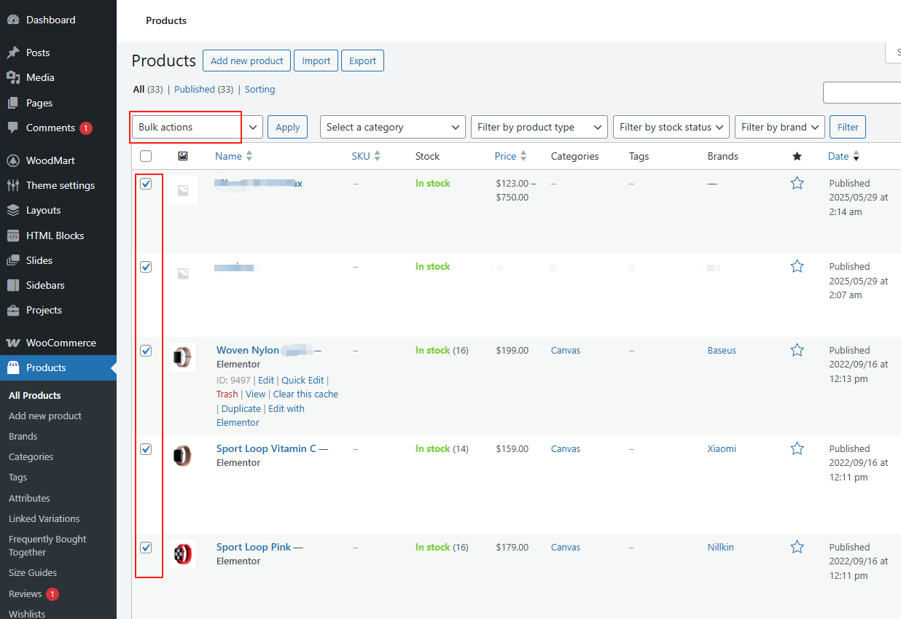This screenshot has width=901, height=619.
Task: Click the Media library icon in sidebar
Action: pyautogui.click(x=13, y=77)
